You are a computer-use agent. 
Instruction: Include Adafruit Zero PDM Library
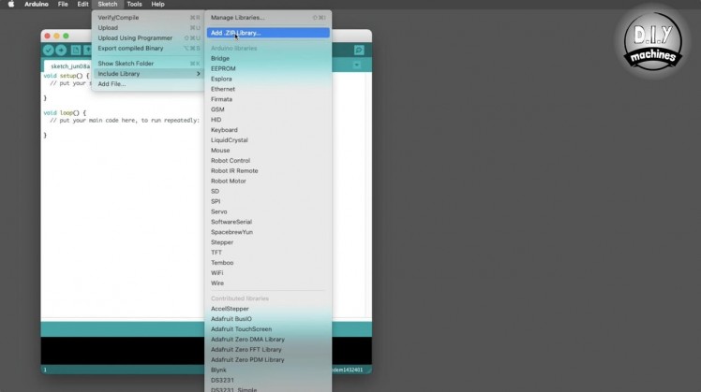coord(268,360)
